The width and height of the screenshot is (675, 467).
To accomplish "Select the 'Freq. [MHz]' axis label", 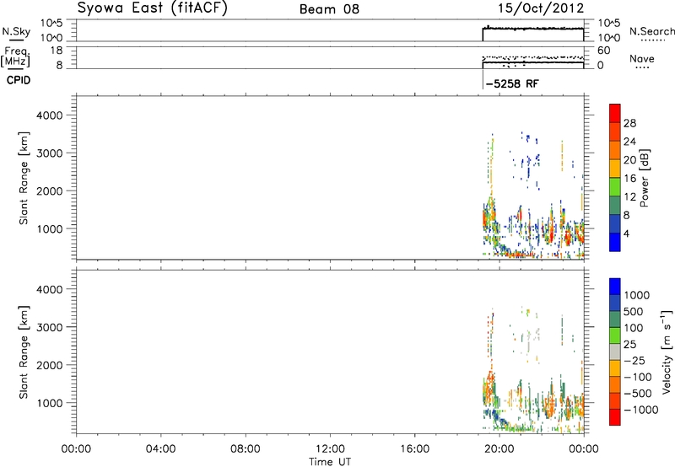I will click(15, 56).
